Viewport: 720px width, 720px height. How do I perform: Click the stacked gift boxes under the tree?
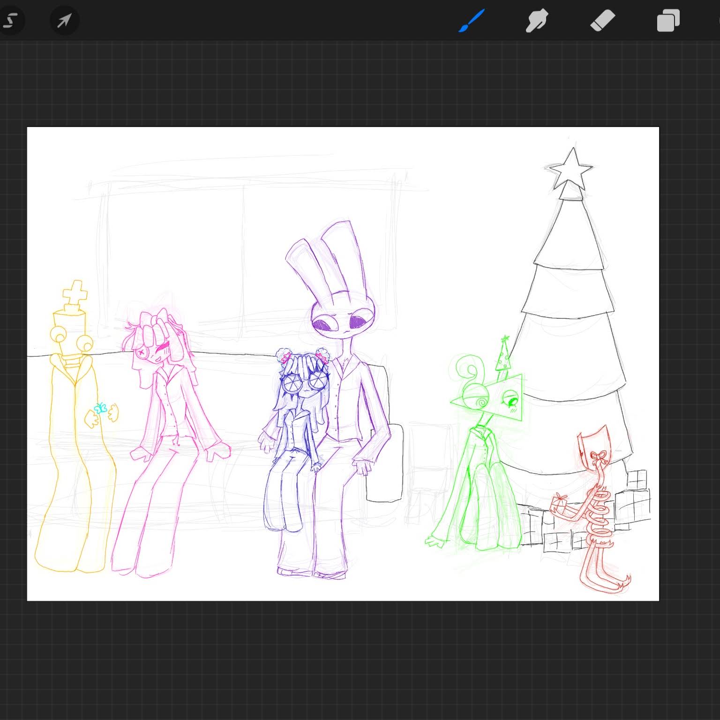633,502
